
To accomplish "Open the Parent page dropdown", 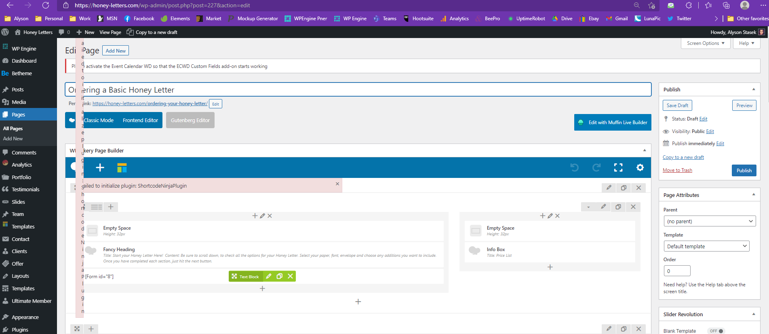I will [709, 221].
